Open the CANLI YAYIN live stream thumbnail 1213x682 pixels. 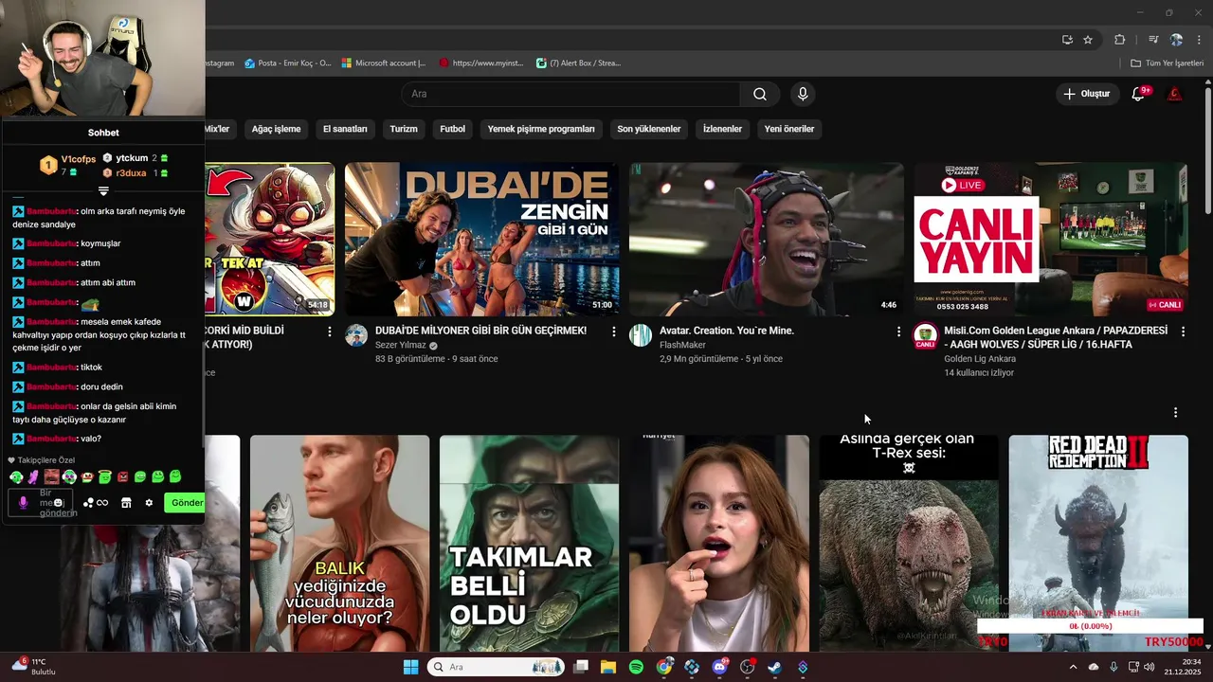click(x=1051, y=240)
